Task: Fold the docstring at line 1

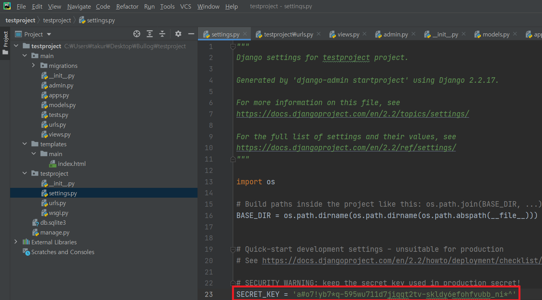Action: click(x=233, y=47)
